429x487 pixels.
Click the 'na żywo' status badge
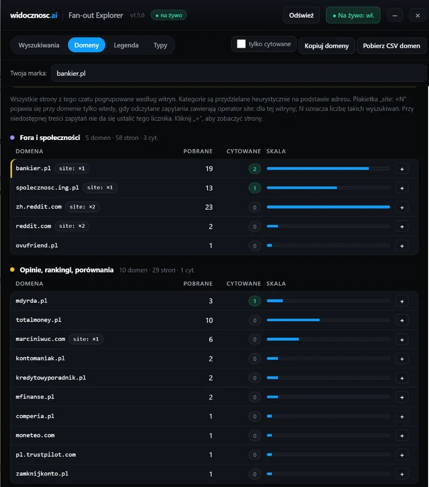[168, 15]
